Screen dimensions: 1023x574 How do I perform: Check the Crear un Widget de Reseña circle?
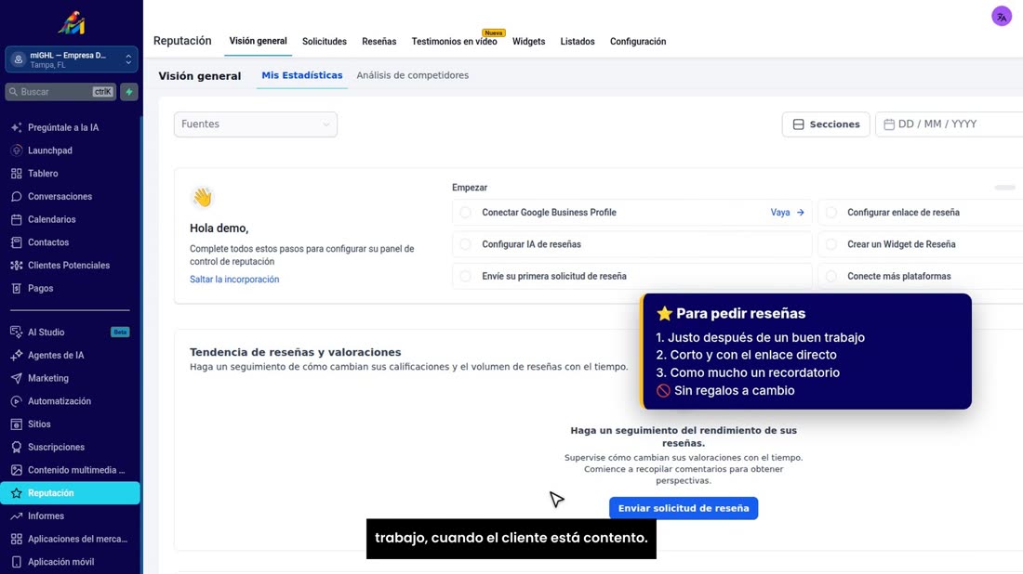831,244
